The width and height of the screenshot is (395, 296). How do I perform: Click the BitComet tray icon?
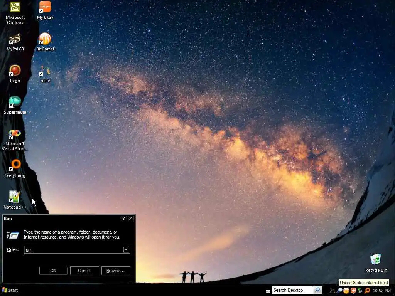tap(346, 291)
